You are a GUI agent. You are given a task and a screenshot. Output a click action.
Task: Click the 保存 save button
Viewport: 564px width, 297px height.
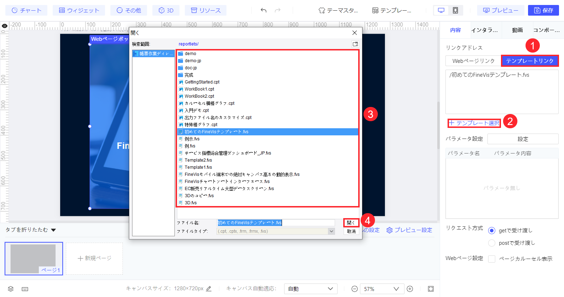543,10
